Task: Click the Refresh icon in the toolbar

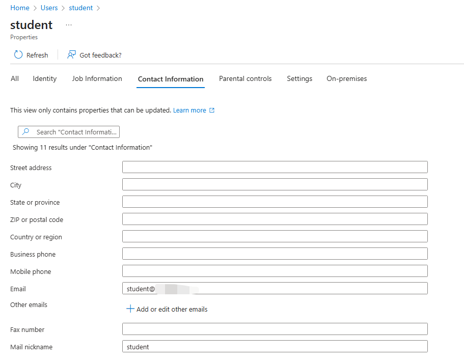Action: (x=18, y=55)
